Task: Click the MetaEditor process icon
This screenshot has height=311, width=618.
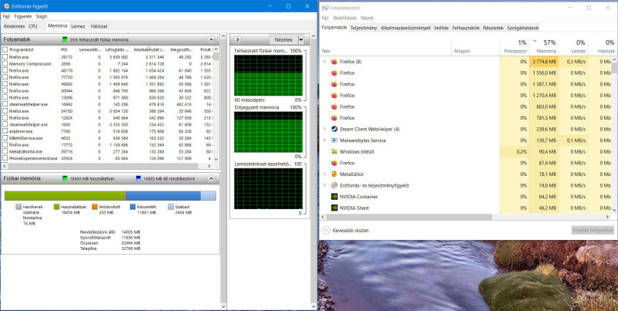Action: click(x=334, y=174)
